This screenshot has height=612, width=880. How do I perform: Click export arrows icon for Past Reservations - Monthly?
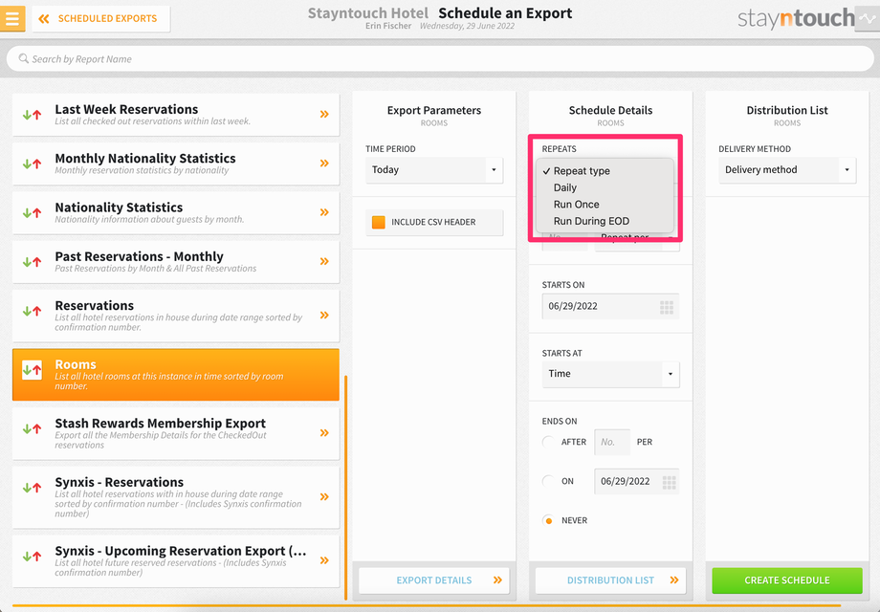[x=32, y=262]
